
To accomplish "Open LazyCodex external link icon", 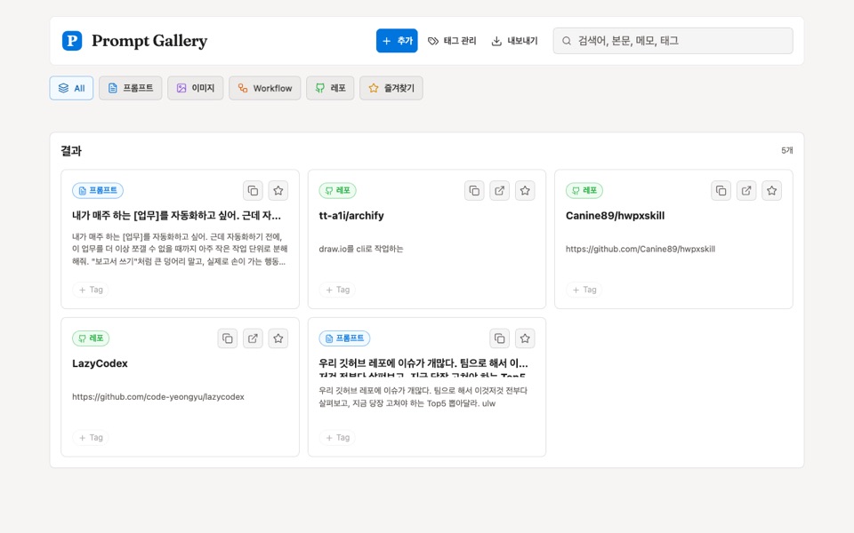I will (253, 338).
